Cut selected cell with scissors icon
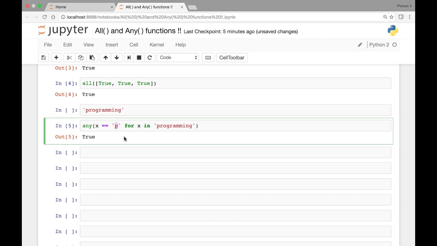 69,57
